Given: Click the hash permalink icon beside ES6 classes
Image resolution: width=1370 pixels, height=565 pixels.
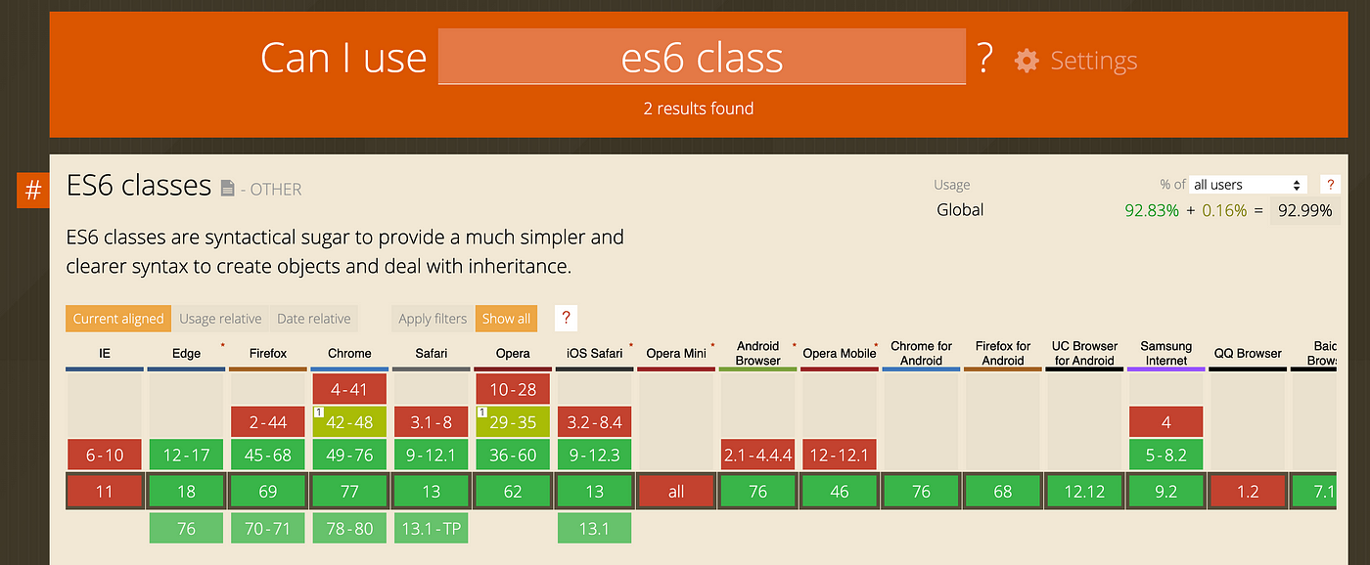Looking at the screenshot, I should pyautogui.click(x=32, y=190).
